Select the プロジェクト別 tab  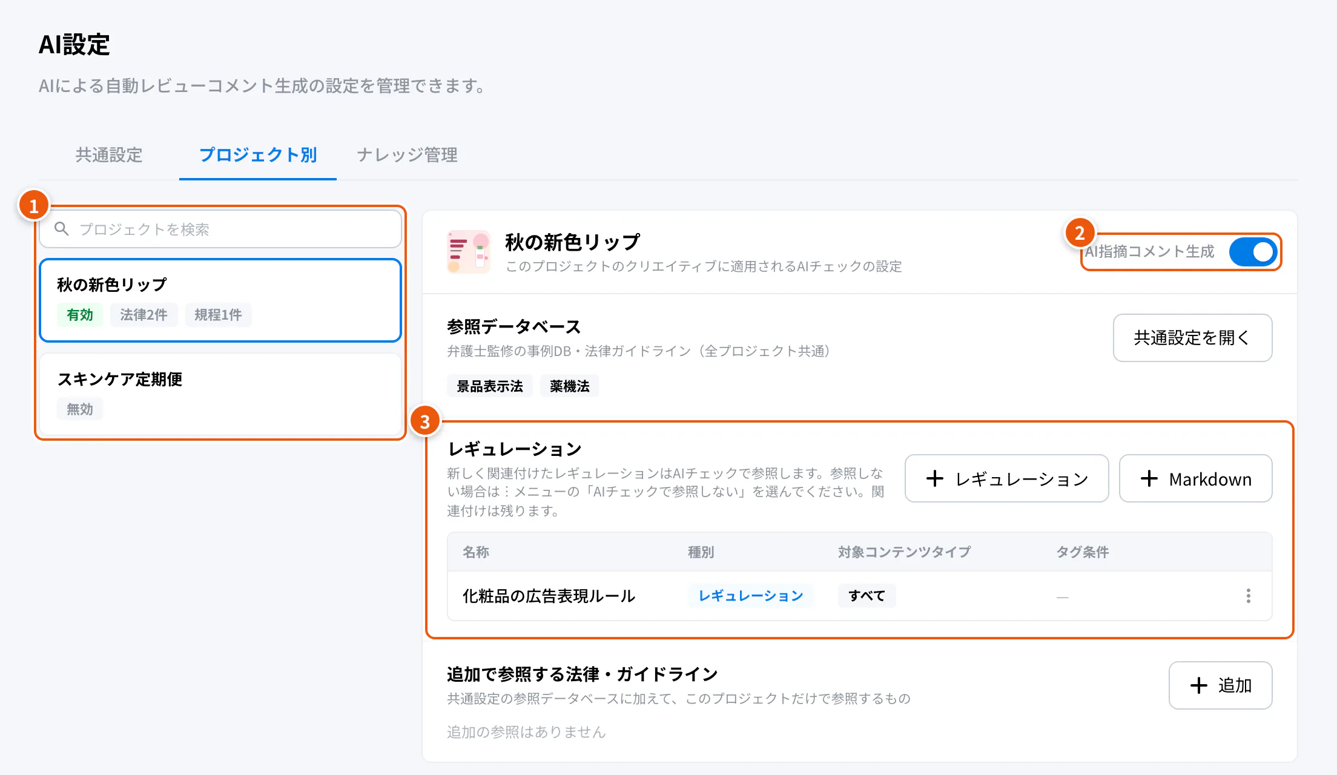pos(258,155)
